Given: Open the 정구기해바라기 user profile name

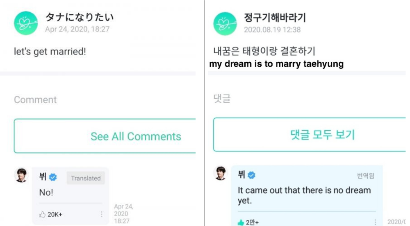Looking at the screenshot, I should pyautogui.click(x=275, y=18).
